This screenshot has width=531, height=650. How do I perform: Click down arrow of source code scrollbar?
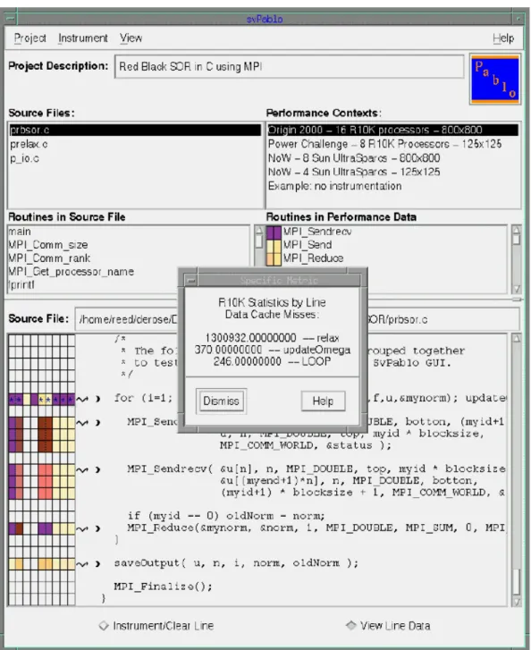click(x=516, y=601)
